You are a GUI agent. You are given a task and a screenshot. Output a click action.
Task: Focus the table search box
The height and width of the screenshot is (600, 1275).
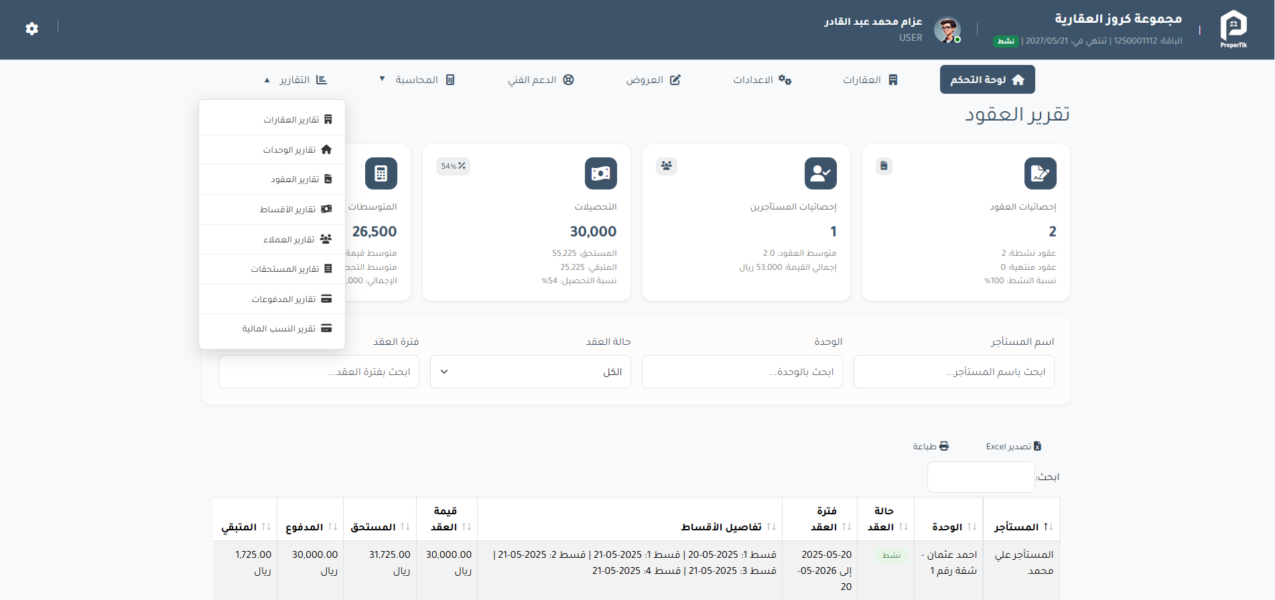981,477
